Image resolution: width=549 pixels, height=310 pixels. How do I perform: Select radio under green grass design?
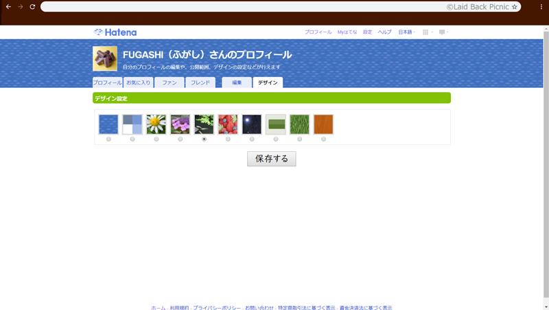click(x=299, y=140)
